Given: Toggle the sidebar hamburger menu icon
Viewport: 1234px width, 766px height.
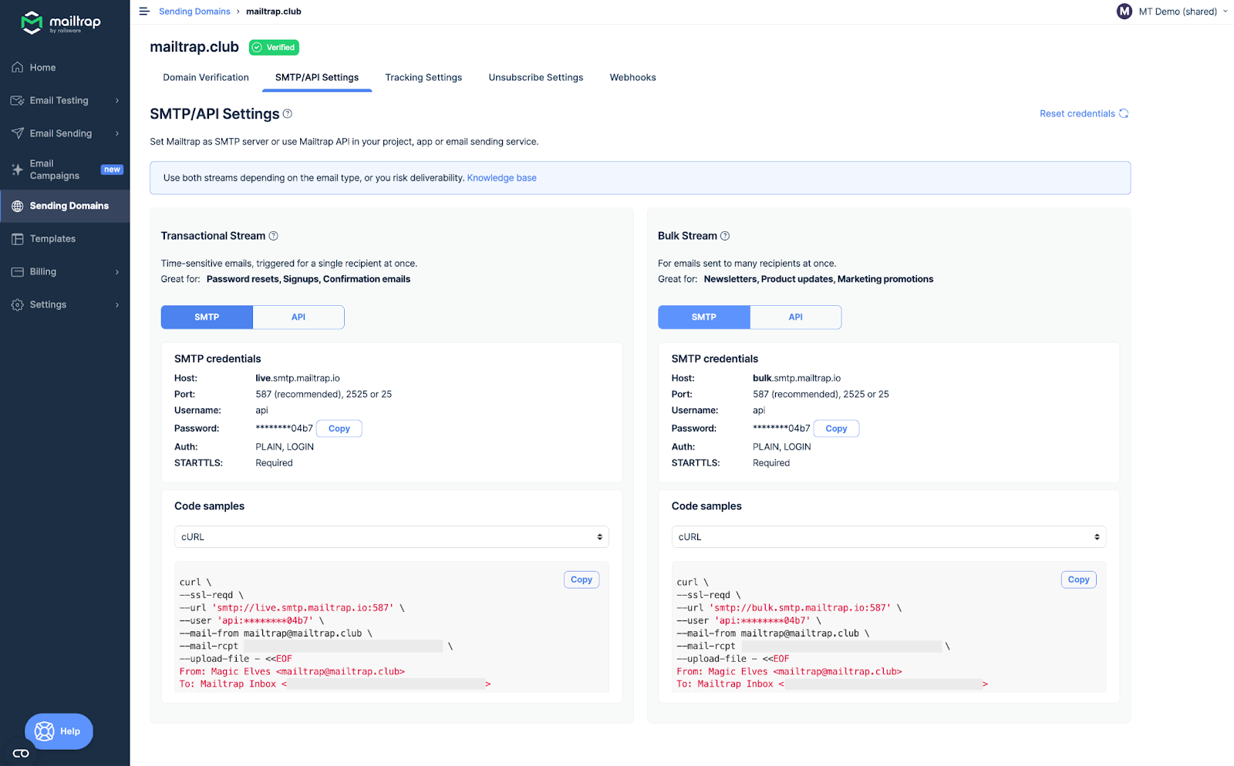Looking at the screenshot, I should click(144, 12).
